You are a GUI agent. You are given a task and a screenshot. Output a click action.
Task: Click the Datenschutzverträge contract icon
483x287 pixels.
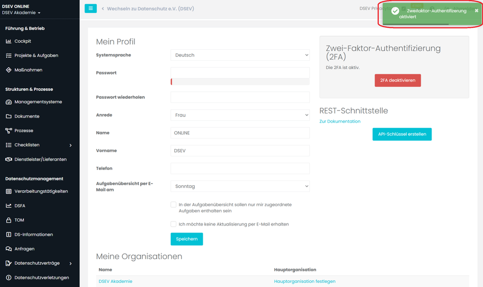(x=8, y=263)
